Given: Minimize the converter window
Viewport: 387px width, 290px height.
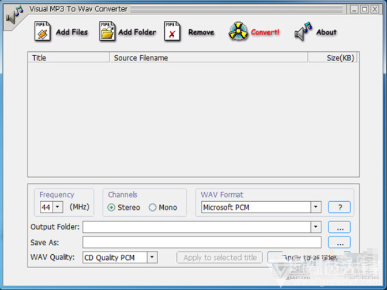Looking at the screenshot, I should 354,9.
